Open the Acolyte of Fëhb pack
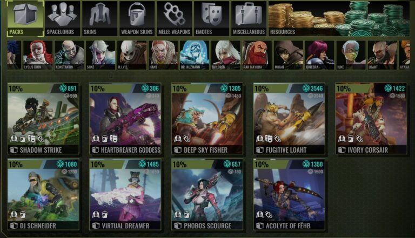Image resolution: width=415 pixels, height=238 pixels. 289,194
